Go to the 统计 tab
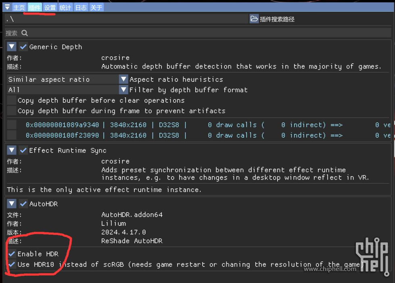Screen dimensions: 395x283 click(65, 8)
